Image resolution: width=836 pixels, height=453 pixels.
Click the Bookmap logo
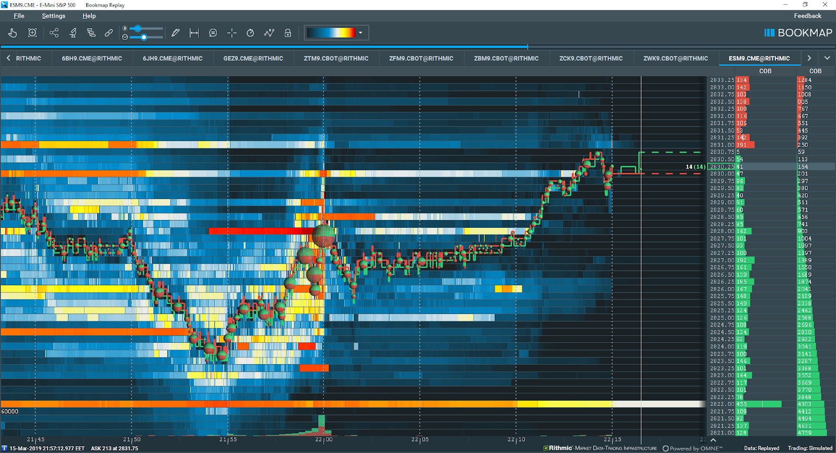click(x=798, y=33)
